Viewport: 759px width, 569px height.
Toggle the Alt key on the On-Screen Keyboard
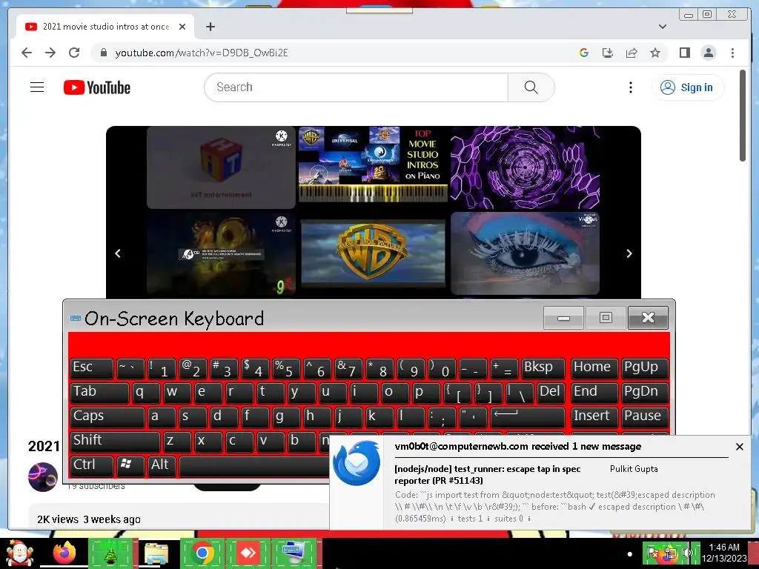162,466
